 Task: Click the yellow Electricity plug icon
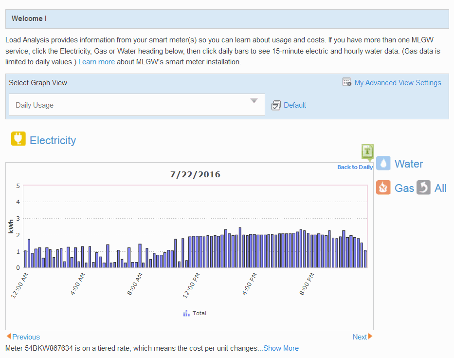point(18,138)
